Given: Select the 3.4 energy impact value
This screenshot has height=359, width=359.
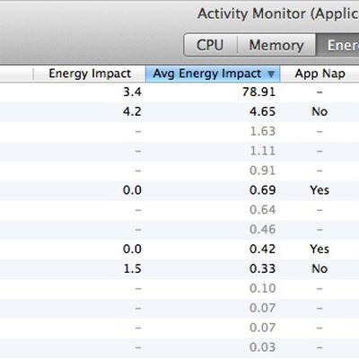Looking at the screenshot, I should (x=132, y=92).
